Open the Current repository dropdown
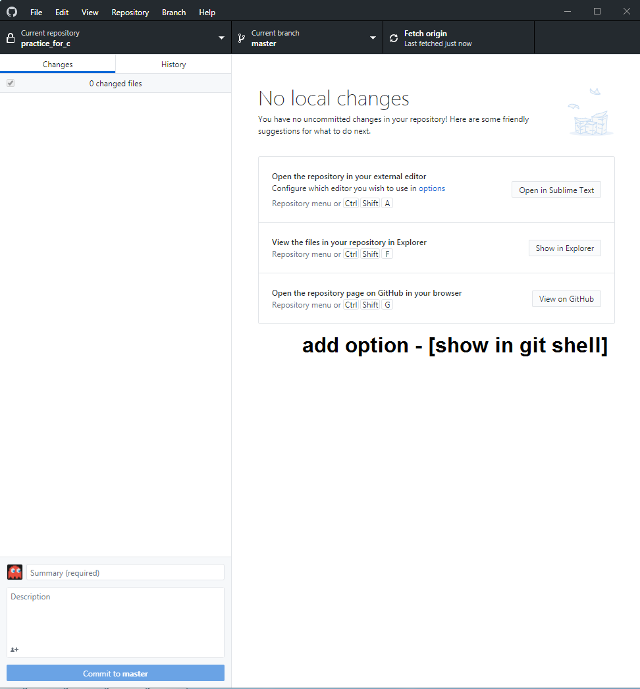640x689 pixels. coord(221,38)
